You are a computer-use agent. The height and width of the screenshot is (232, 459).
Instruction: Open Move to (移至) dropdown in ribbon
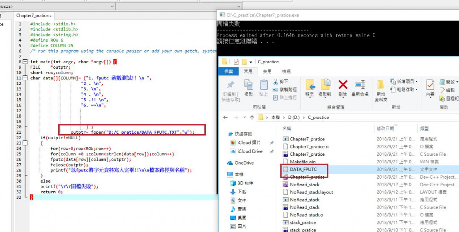(x=310, y=88)
